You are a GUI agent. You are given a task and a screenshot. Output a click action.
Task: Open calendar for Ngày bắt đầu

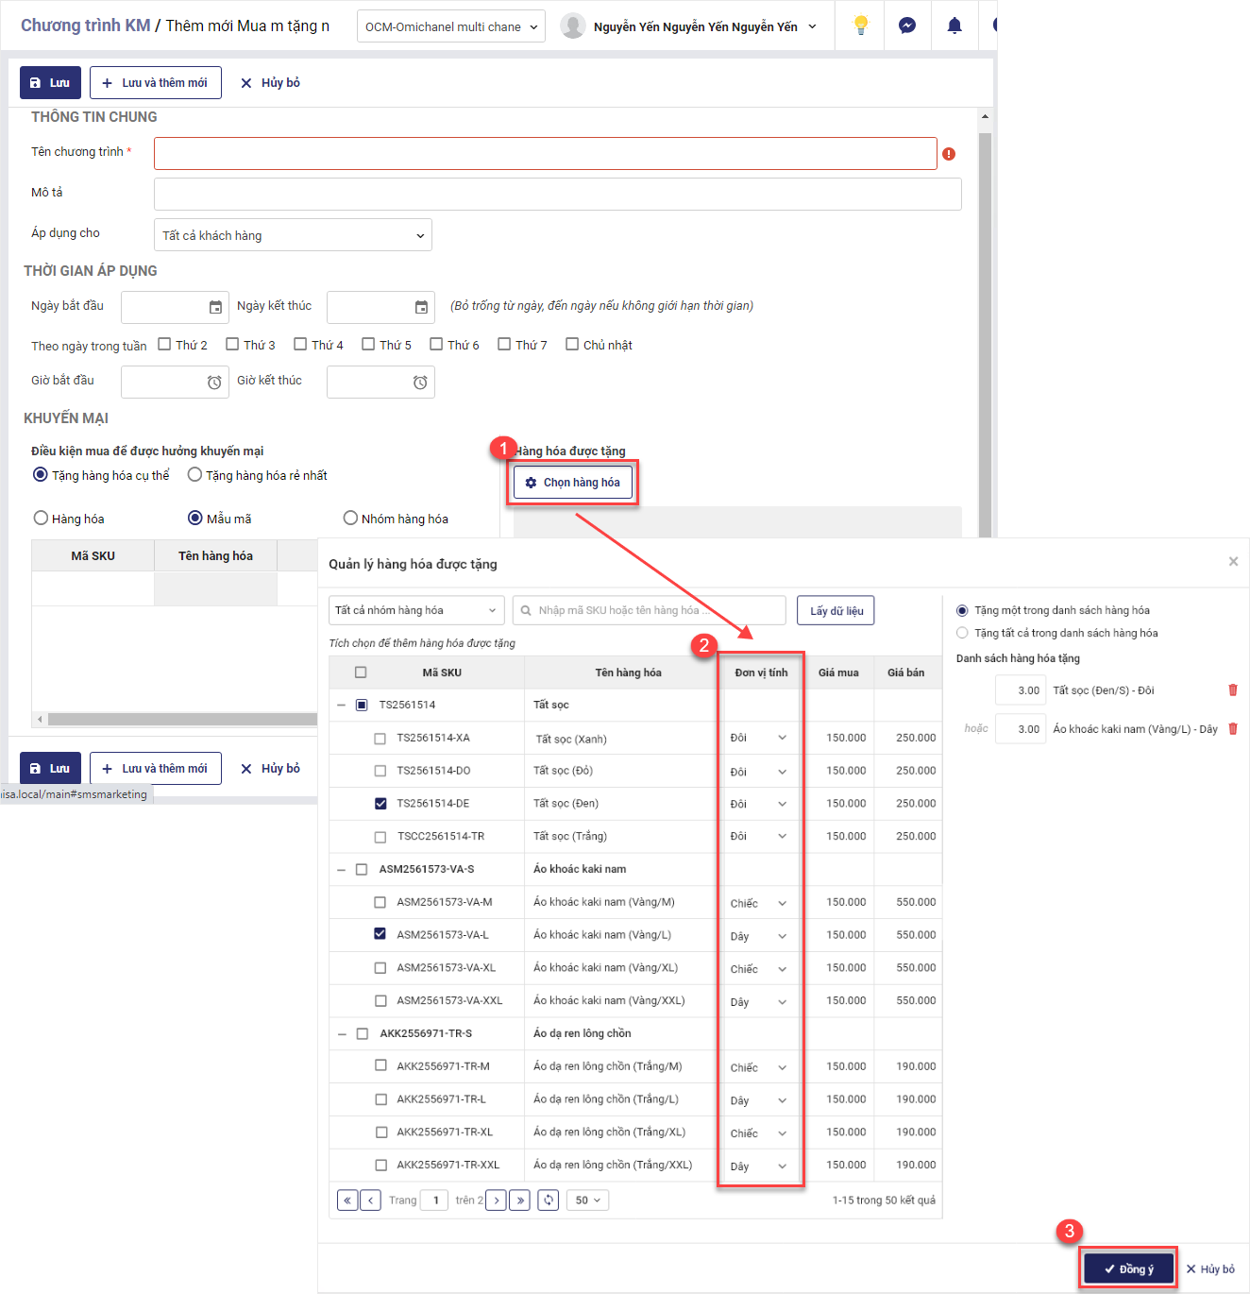(x=215, y=307)
